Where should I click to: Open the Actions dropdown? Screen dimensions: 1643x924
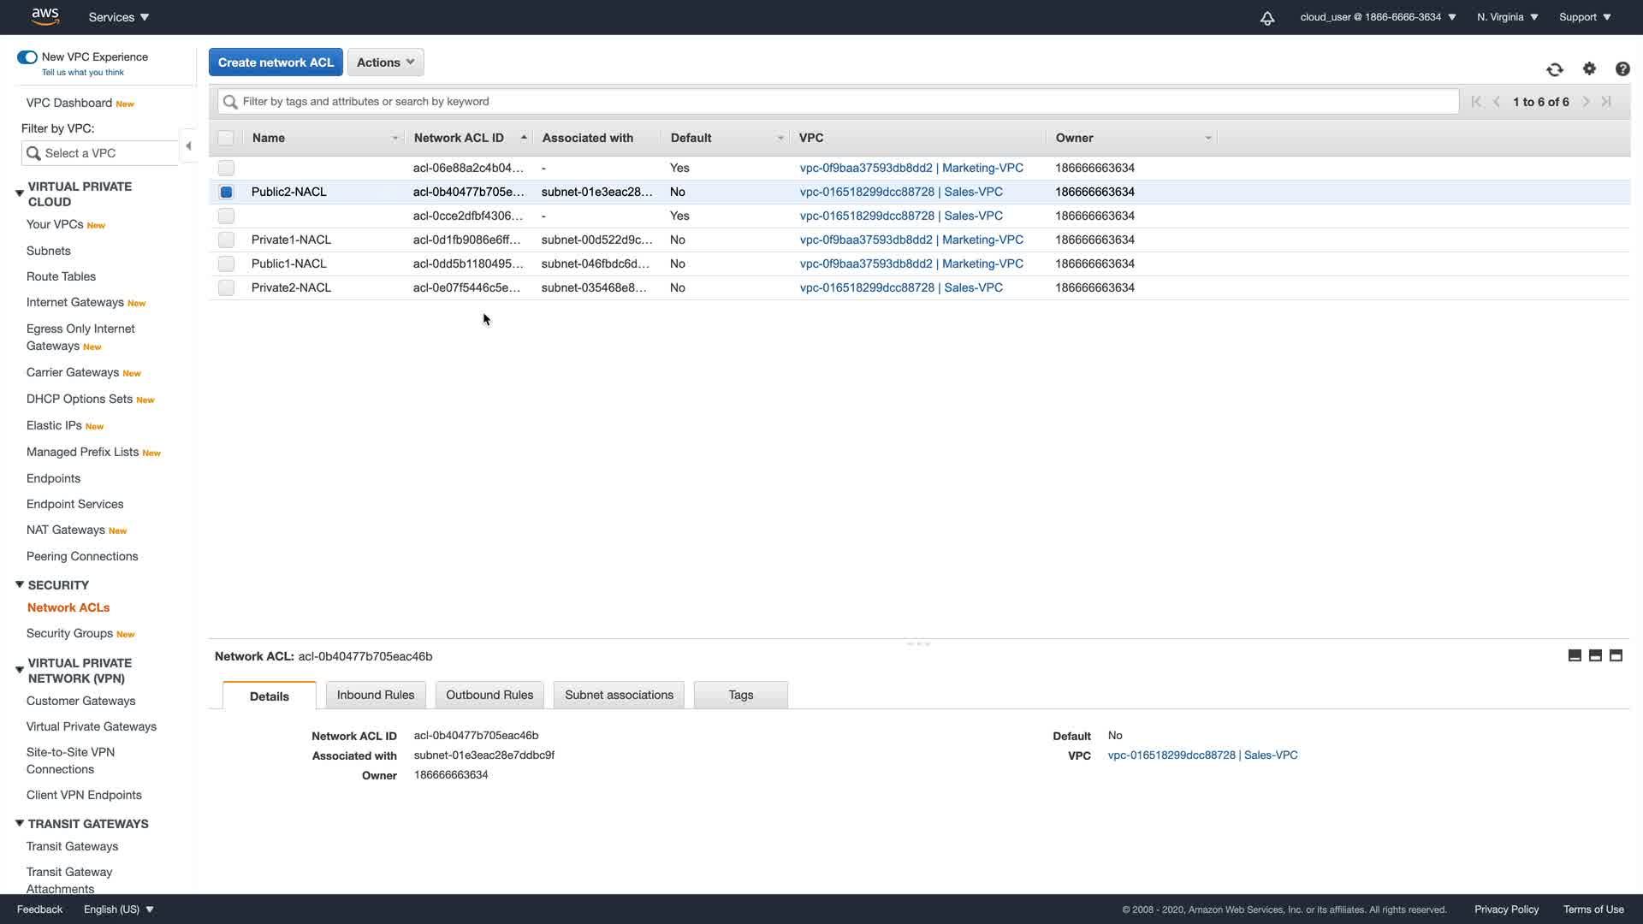(385, 62)
